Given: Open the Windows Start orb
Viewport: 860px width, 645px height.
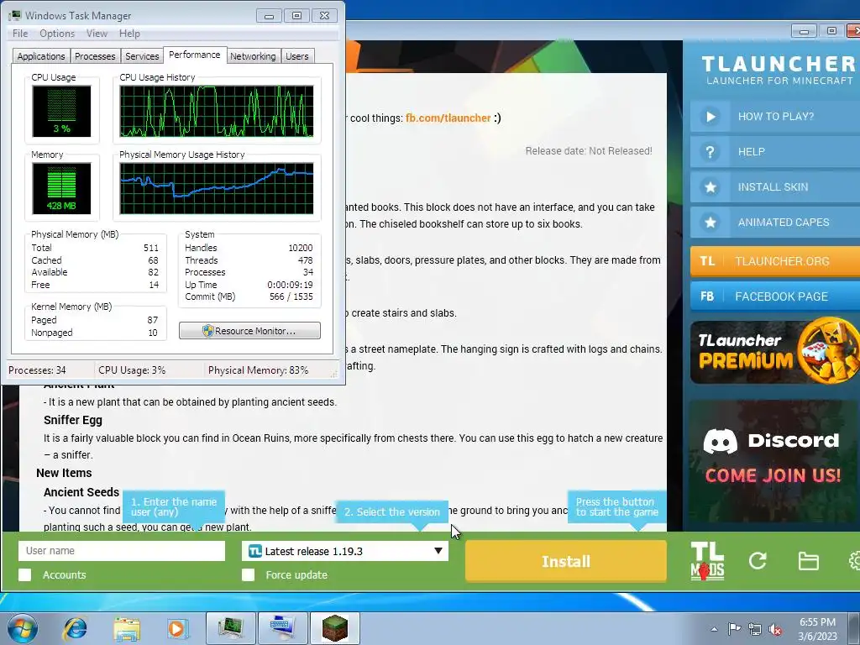Looking at the screenshot, I should 22,628.
